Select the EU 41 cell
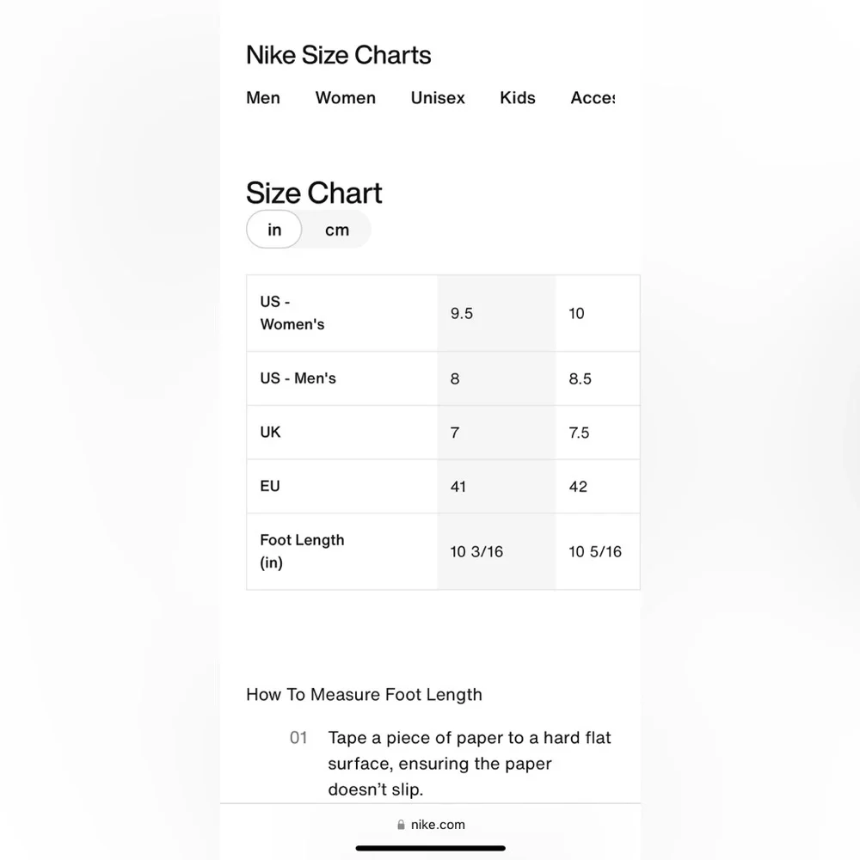860x860 pixels. pyautogui.click(x=458, y=487)
